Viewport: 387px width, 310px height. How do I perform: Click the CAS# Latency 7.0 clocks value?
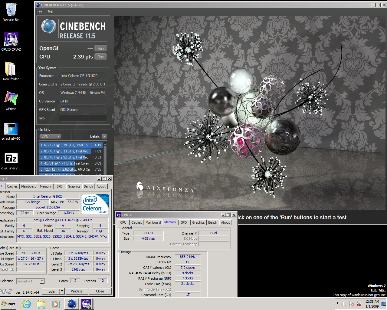[x=188, y=268]
